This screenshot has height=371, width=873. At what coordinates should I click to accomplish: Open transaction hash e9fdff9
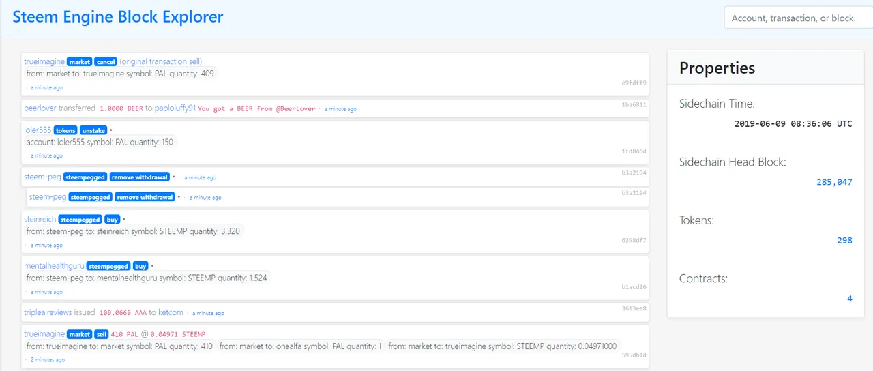(x=634, y=83)
